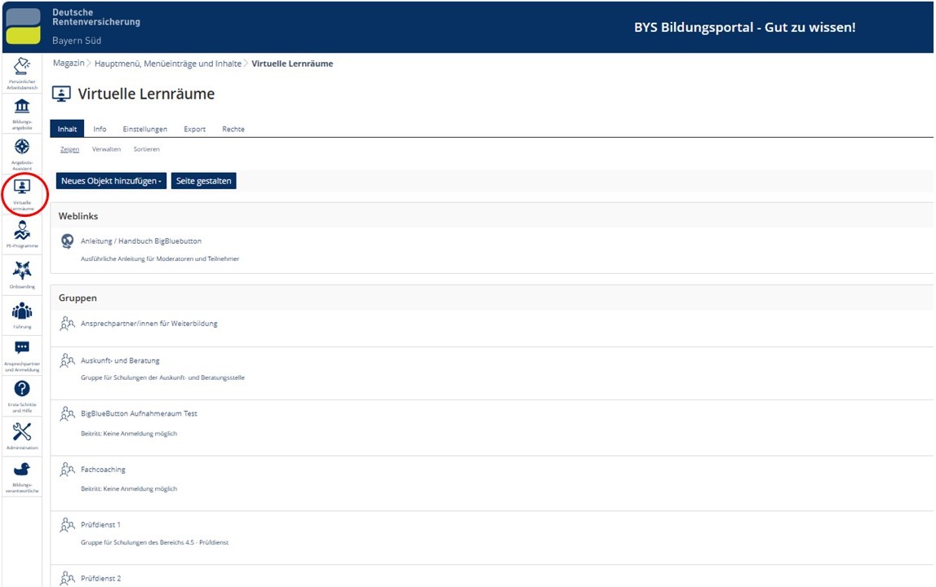Click the Bildungsverantwortliche duck icon
Image resolution: width=936 pixels, height=587 pixels.
(x=22, y=470)
